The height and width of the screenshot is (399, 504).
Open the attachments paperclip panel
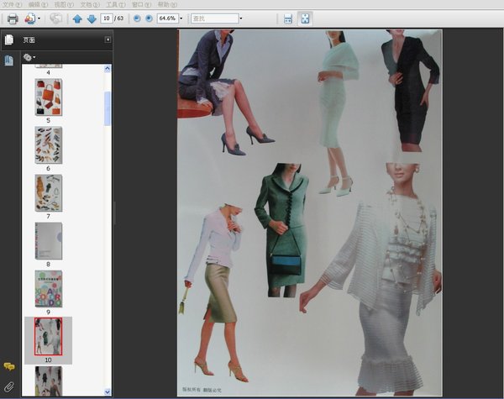click(9, 386)
